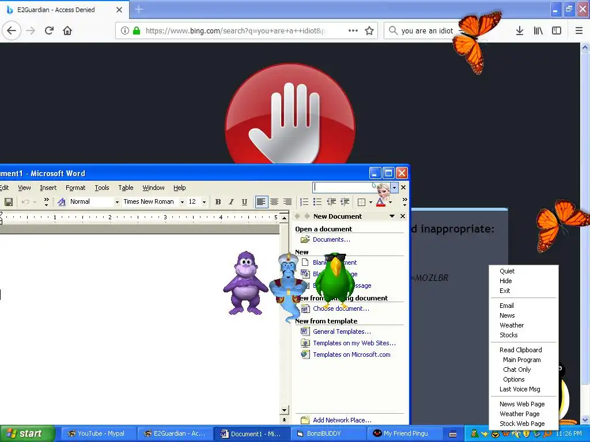Open site information icon in address bar
The width and height of the screenshot is (590, 442).
tap(125, 31)
